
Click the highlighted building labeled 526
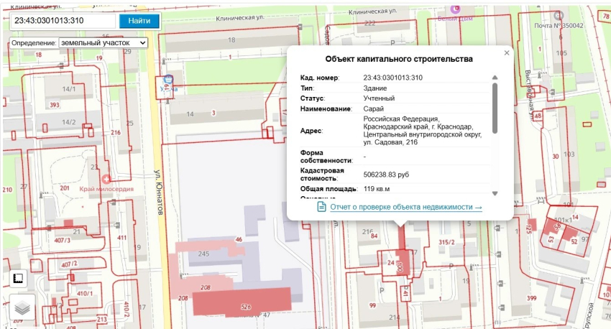coord(242,302)
